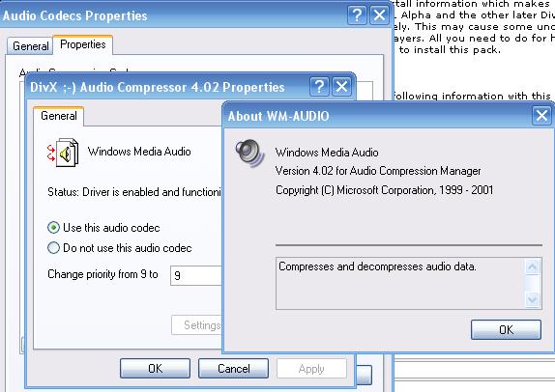Click 'Version 4.02 for Audio Compression Manager' text
Screen dimensions: 555x392
click(x=378, y=171)
